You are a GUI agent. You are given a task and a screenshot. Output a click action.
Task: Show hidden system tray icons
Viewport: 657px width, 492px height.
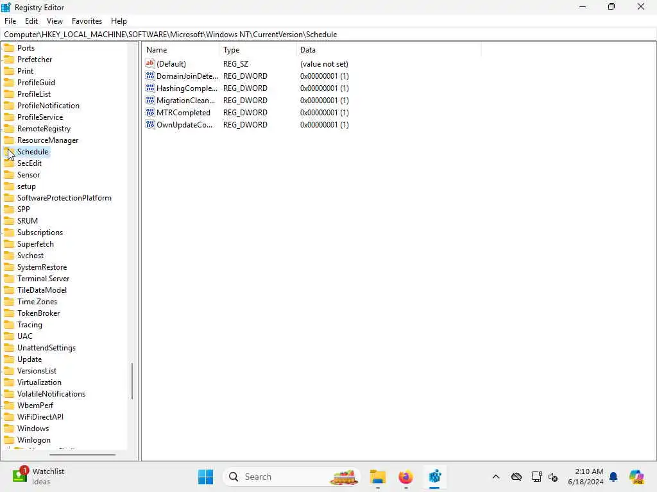(x=496, y=477)
